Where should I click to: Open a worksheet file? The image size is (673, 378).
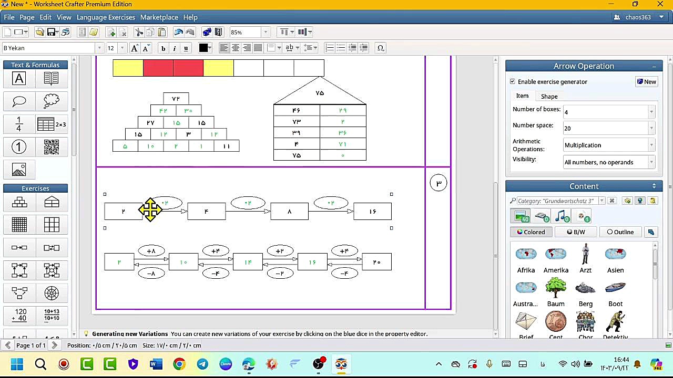pos(39,32)
